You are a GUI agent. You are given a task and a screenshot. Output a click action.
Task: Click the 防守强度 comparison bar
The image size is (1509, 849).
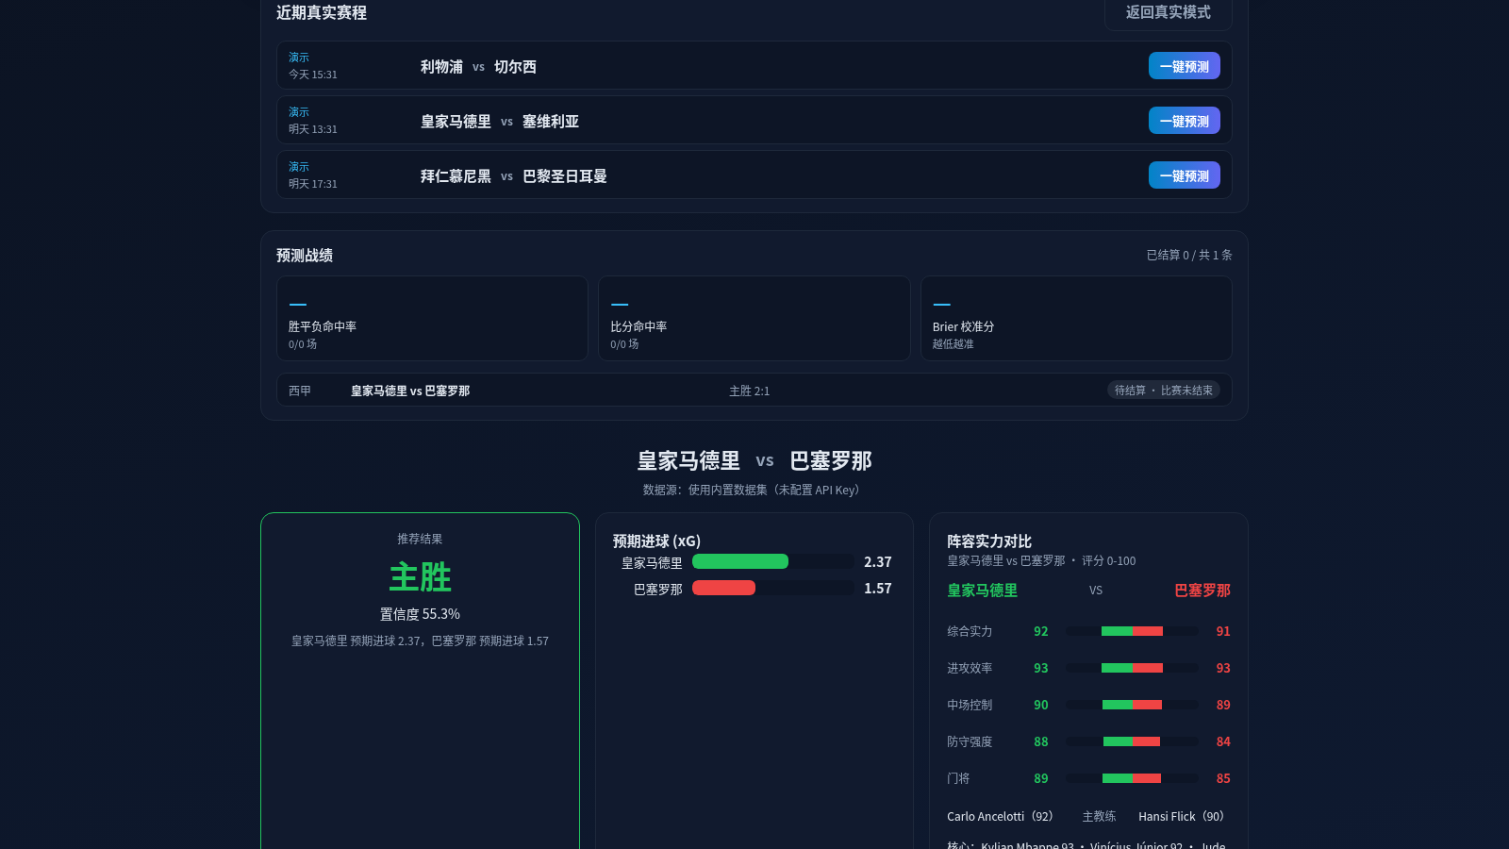pos(1132,741)
